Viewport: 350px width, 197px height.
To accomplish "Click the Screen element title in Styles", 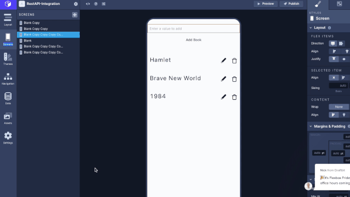I will pos(322,19).
